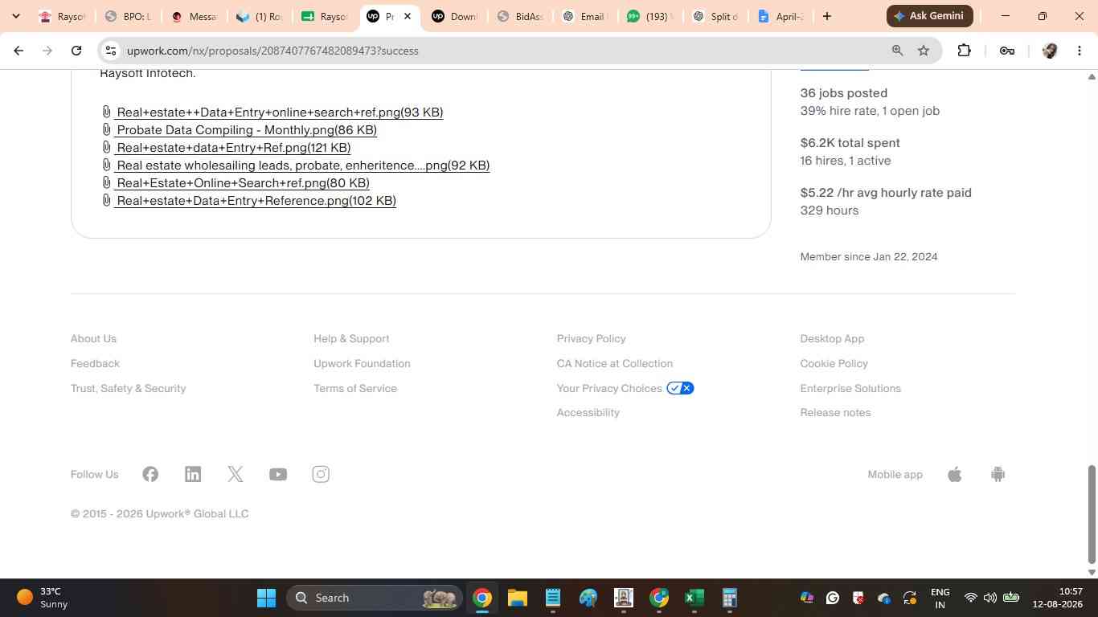
Task: Switch to the BidAss browser tab
Action: coord(521,16)
